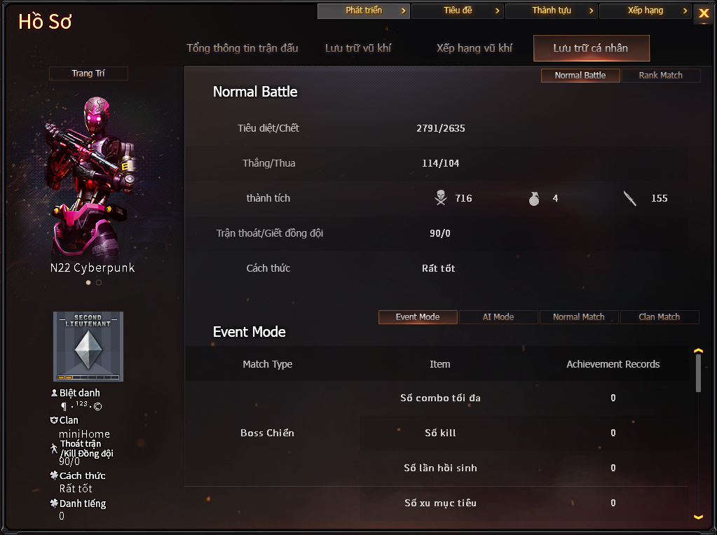The image size is (717, 535).
Task: Click the vertical scrollbar thumb in Event Mode
Action: 698,373
